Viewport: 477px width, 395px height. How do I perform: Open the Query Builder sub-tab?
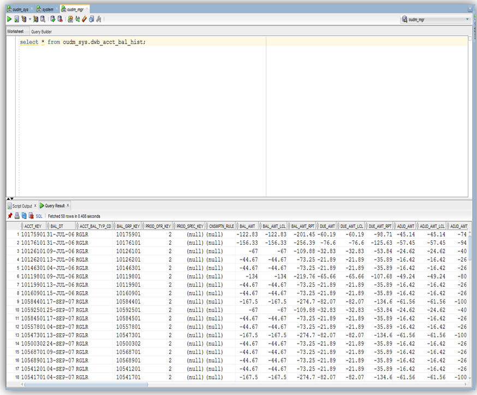coord(41,32)
